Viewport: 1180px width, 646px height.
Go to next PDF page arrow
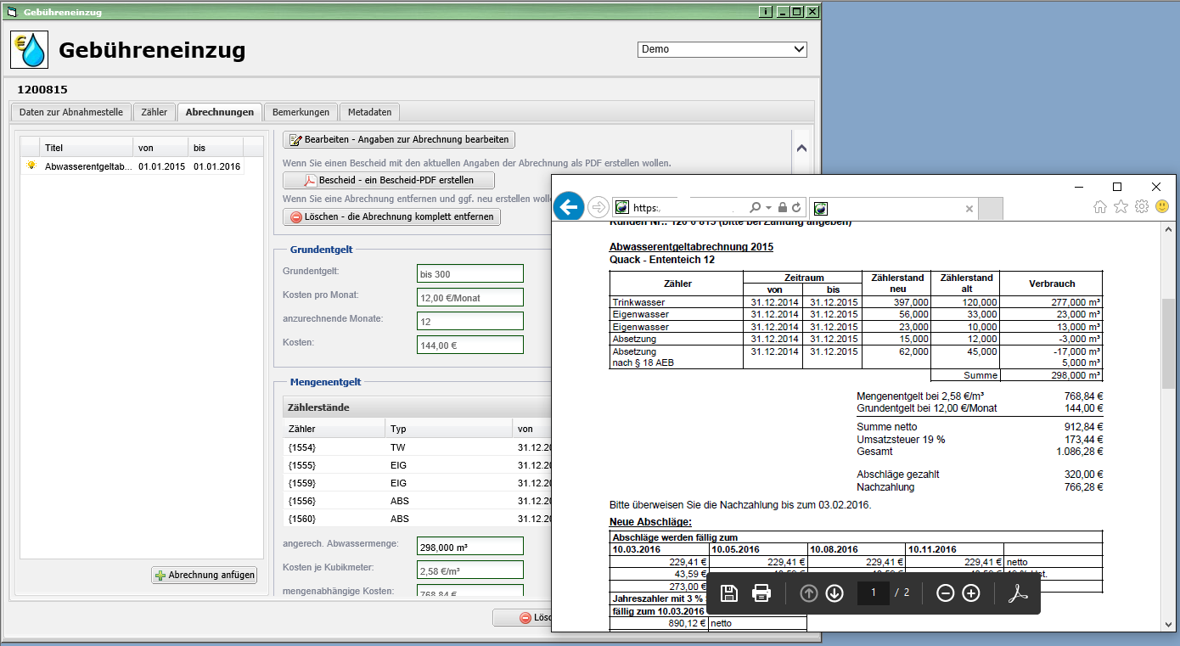click(834, 593)
